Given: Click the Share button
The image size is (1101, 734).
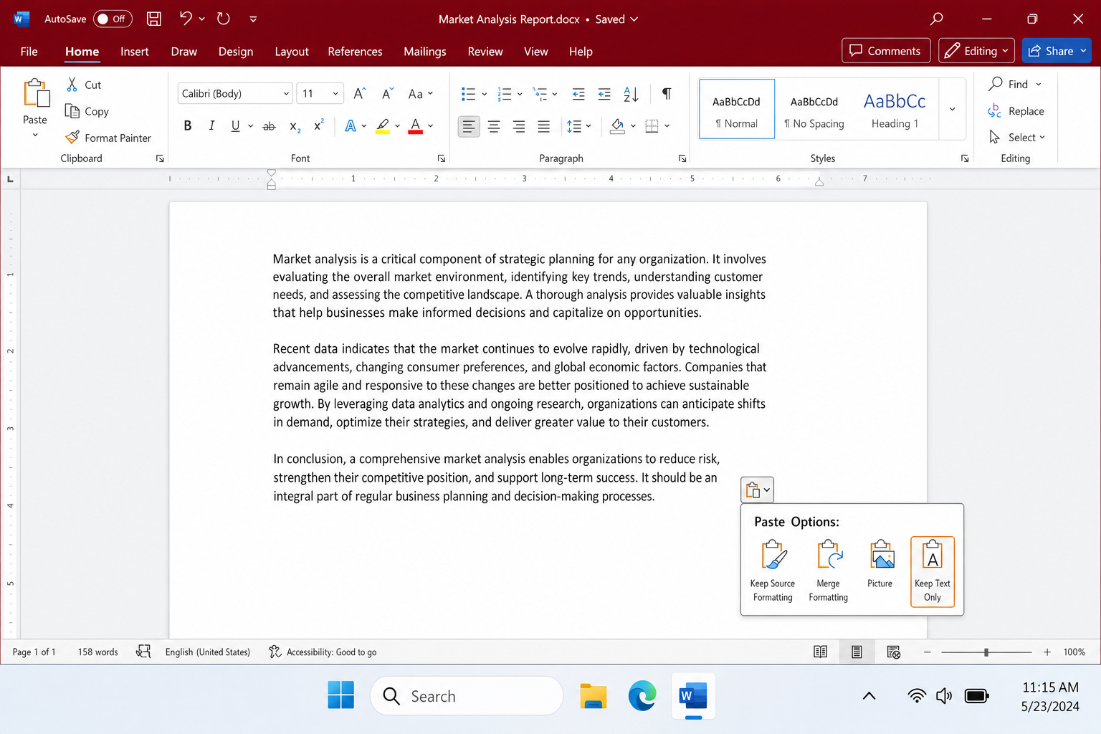Looking at the screenshot, I should tap(1056, 51).
